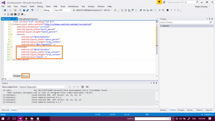Open Chrome from the taskbar
Viewport: 215px width, 121px height.
(x=26, y=119)
